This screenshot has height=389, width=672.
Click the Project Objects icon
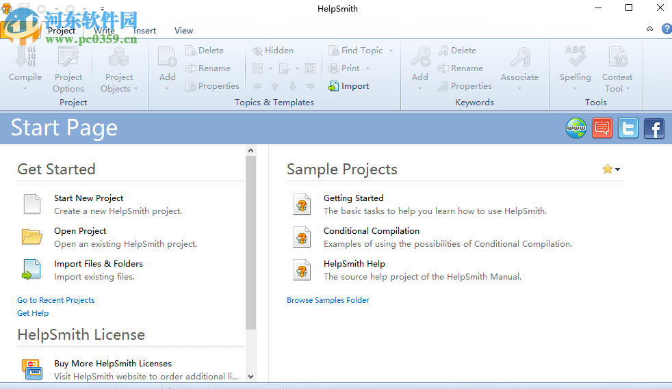[x=118, y=57]
